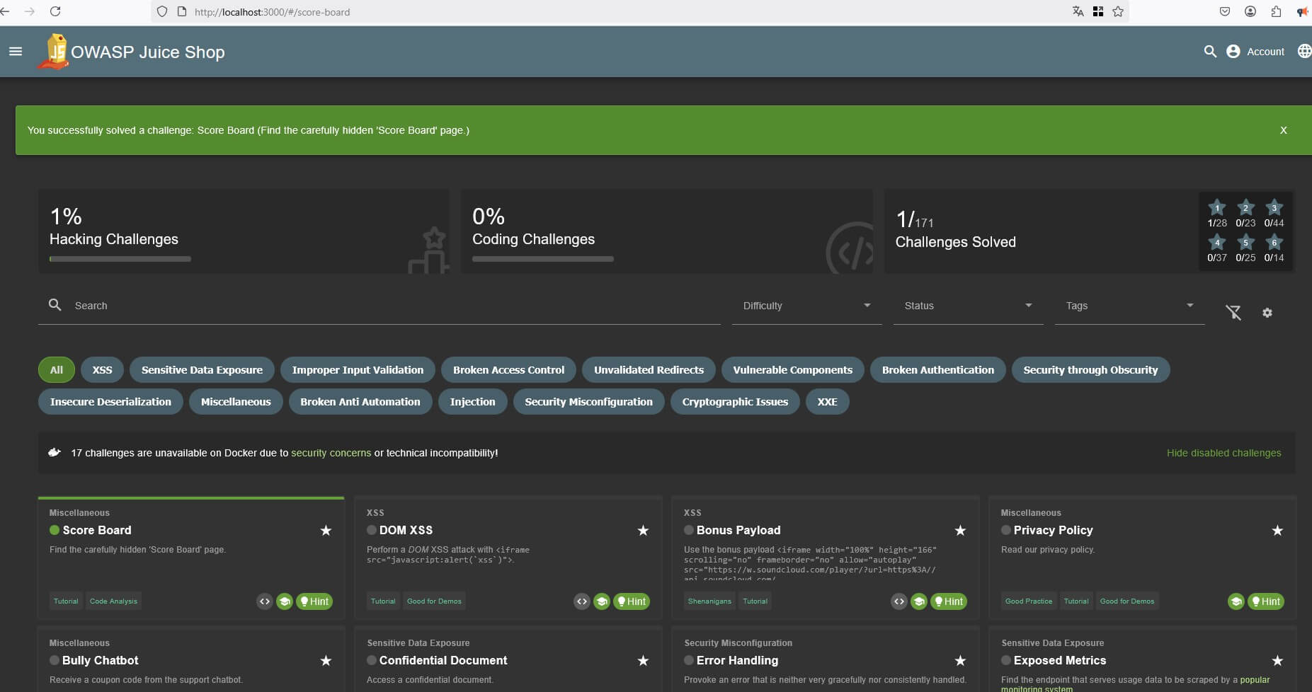Image resolution: width=1312 pixels, height=692 pixels.
Task: Start tutorial for Score Board challenge
Action: tap(284, 601)
